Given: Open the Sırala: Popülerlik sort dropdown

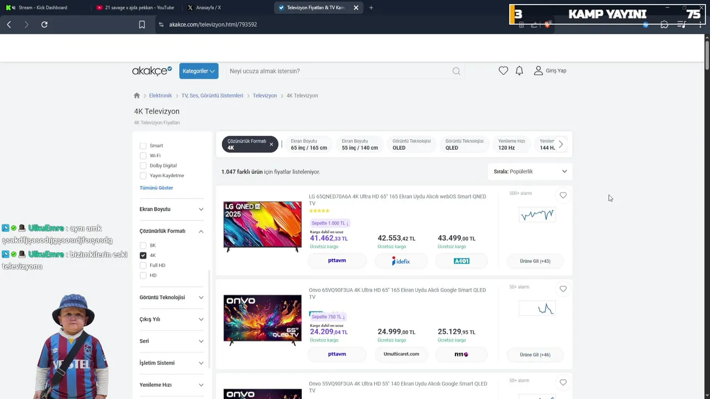Looking at the screenshot, I should coord(530,172).
